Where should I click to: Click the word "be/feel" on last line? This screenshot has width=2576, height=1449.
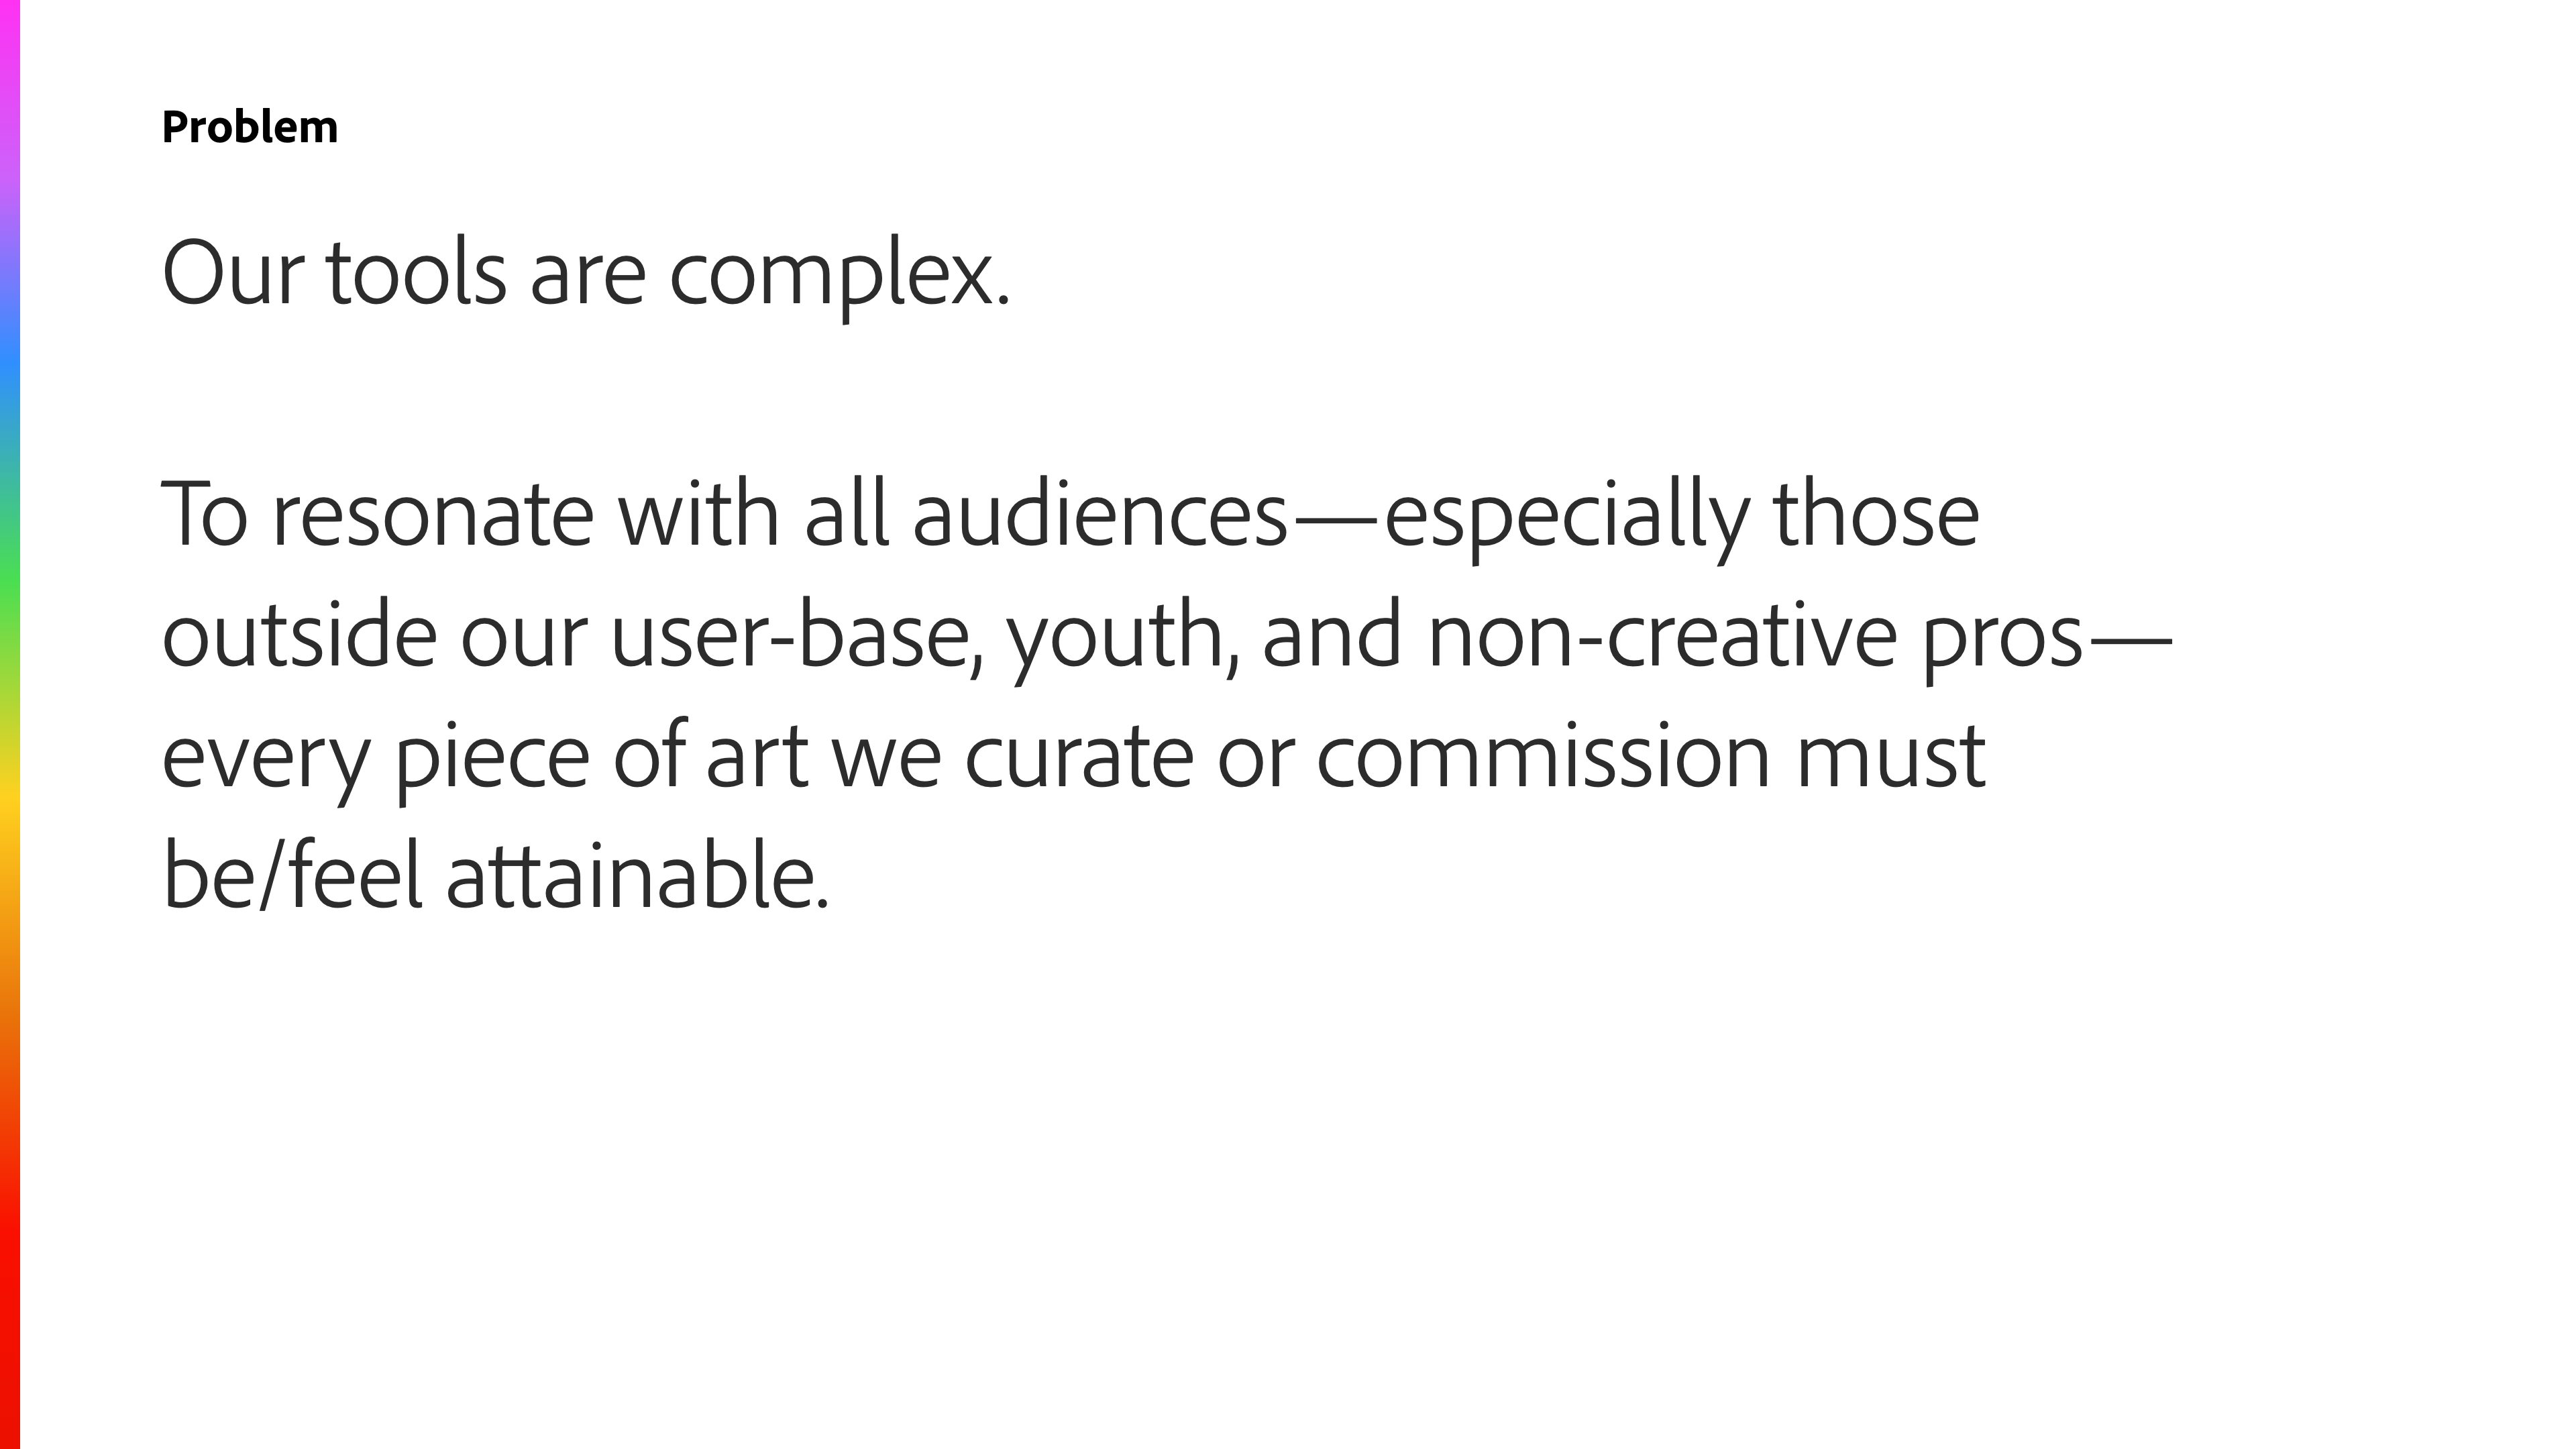[292, 876]
